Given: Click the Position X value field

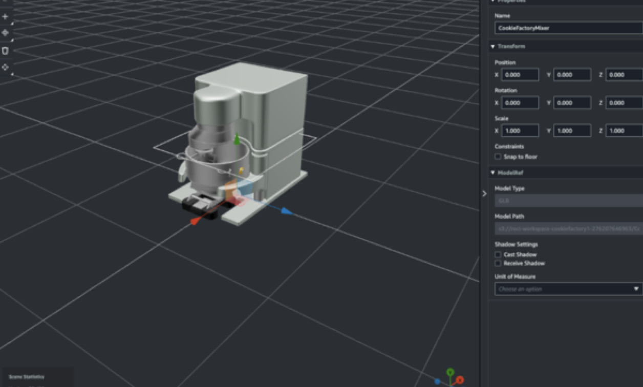Looking at the screenshot, I should 520,75.
